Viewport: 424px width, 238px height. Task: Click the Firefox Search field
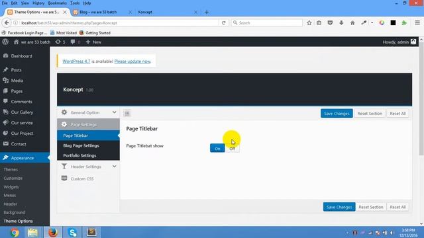[267, 23]
